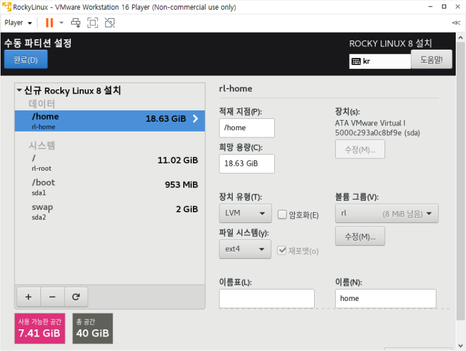
Task: Click the 953 MiB size of /boot
Action: [181, 185]
